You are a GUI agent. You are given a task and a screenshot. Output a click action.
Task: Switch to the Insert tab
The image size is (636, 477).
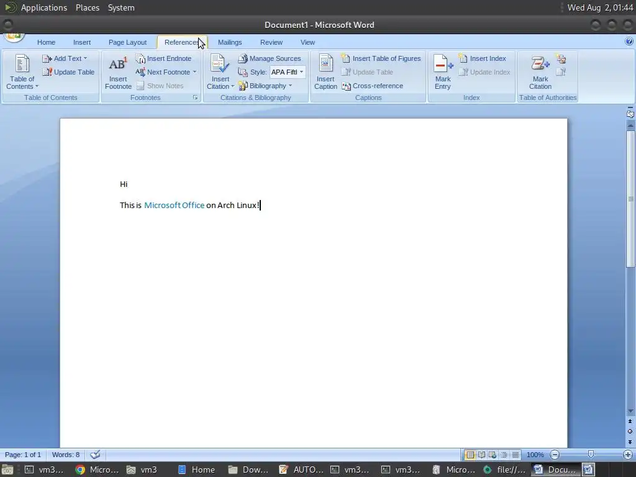(82, 42)
